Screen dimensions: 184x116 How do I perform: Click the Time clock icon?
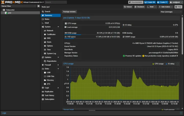coord(45,50)
